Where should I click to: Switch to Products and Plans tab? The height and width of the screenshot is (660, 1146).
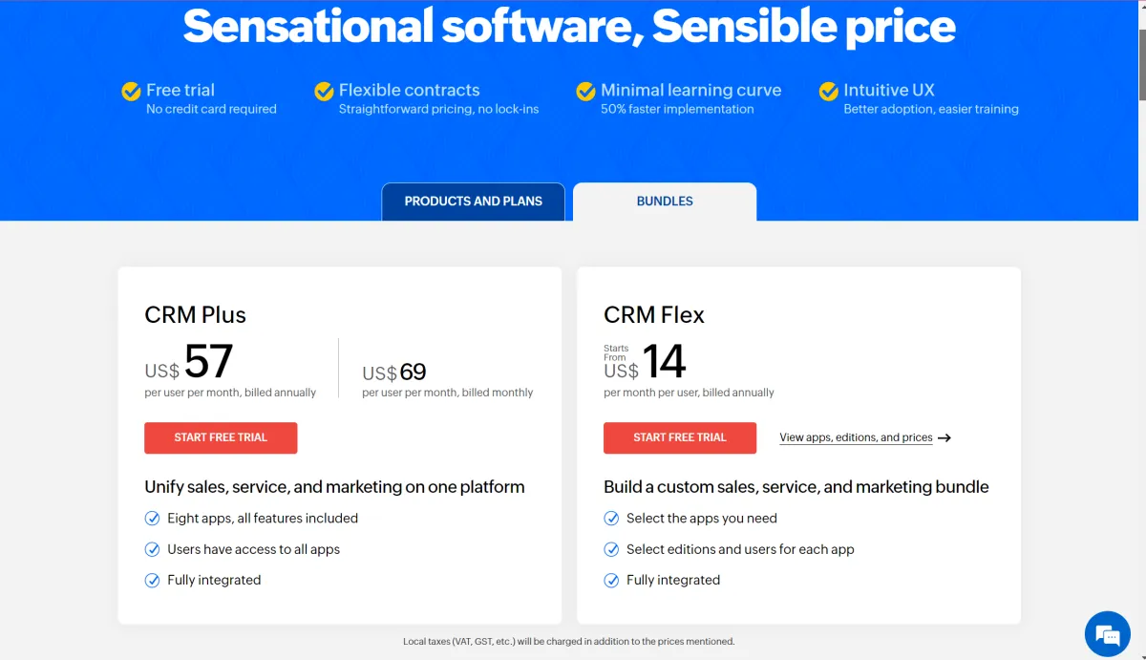point(473,202)
